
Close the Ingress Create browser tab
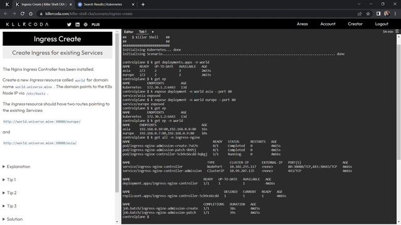[x=71, y=4]
